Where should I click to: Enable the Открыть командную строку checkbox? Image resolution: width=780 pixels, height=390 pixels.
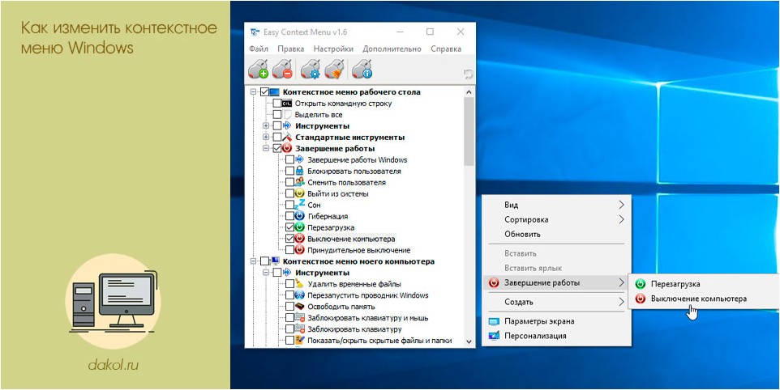click(277, 104)
